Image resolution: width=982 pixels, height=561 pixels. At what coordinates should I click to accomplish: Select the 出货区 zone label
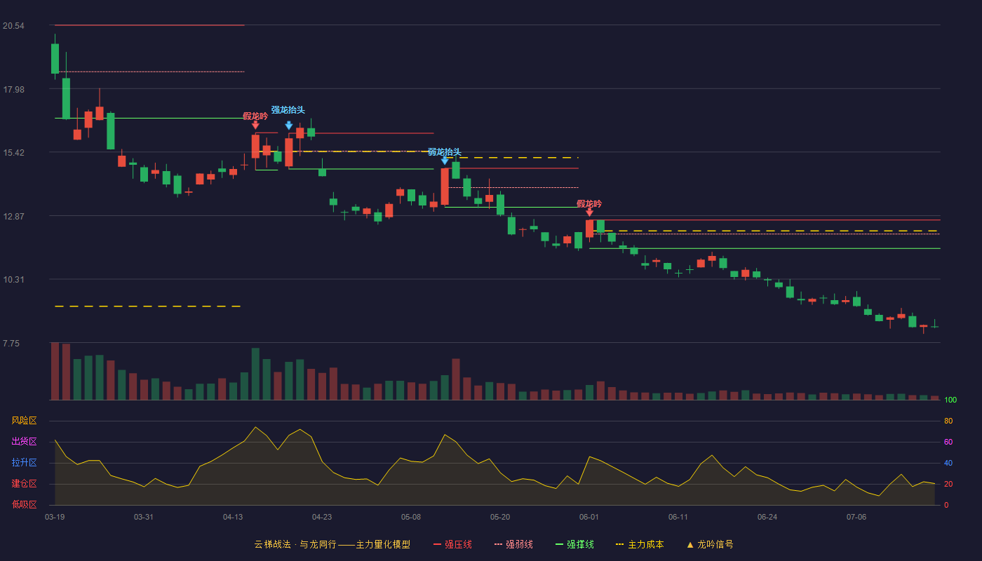(x=24, y=442)
